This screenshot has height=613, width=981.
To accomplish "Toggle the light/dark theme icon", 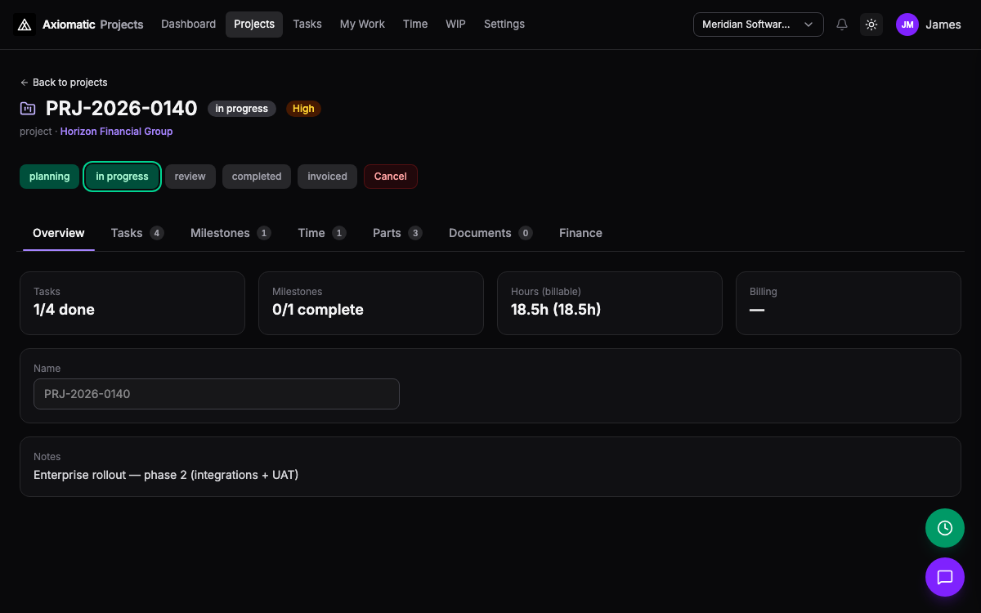I will pyautogui.click(x=871, y=25).
